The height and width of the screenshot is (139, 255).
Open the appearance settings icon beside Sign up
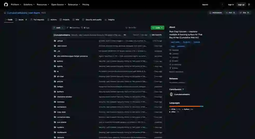click(x=249, y=5)
